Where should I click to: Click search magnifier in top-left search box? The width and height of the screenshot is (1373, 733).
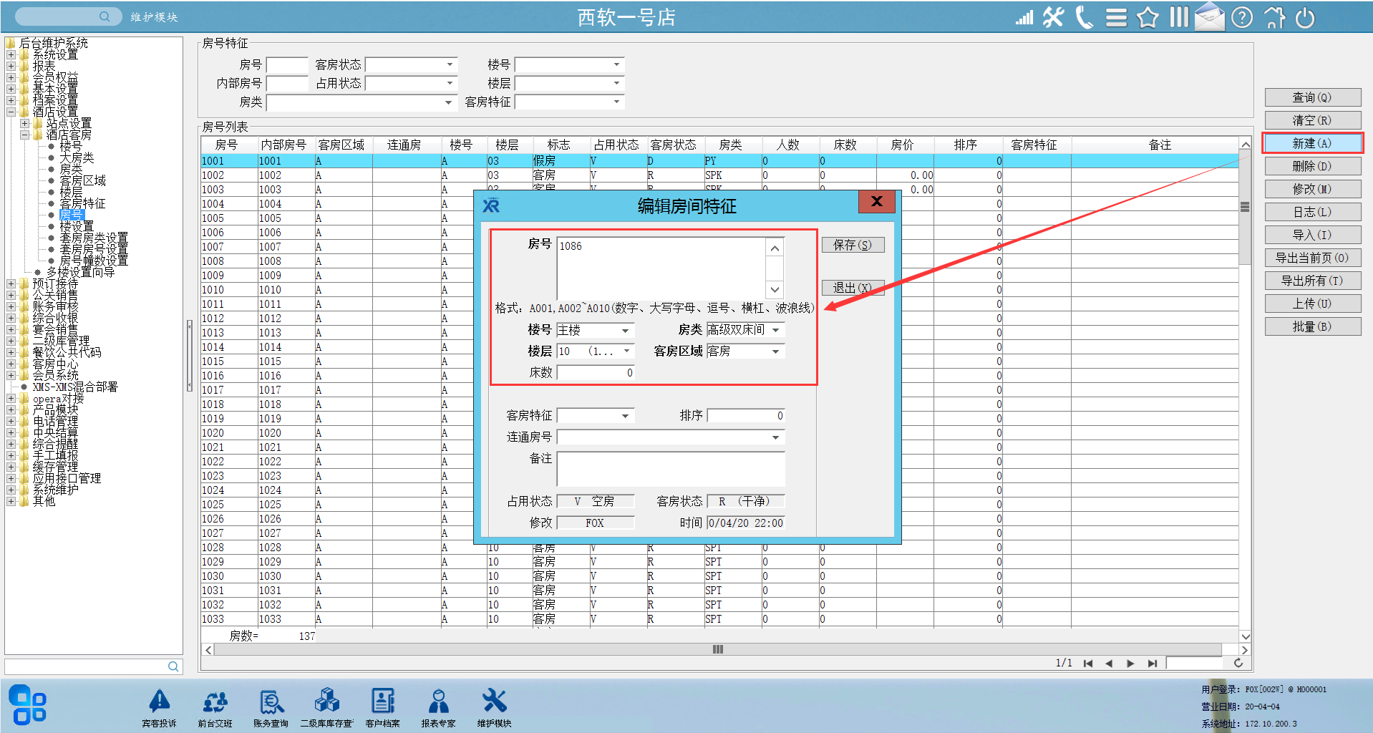(x=105, y=16)
